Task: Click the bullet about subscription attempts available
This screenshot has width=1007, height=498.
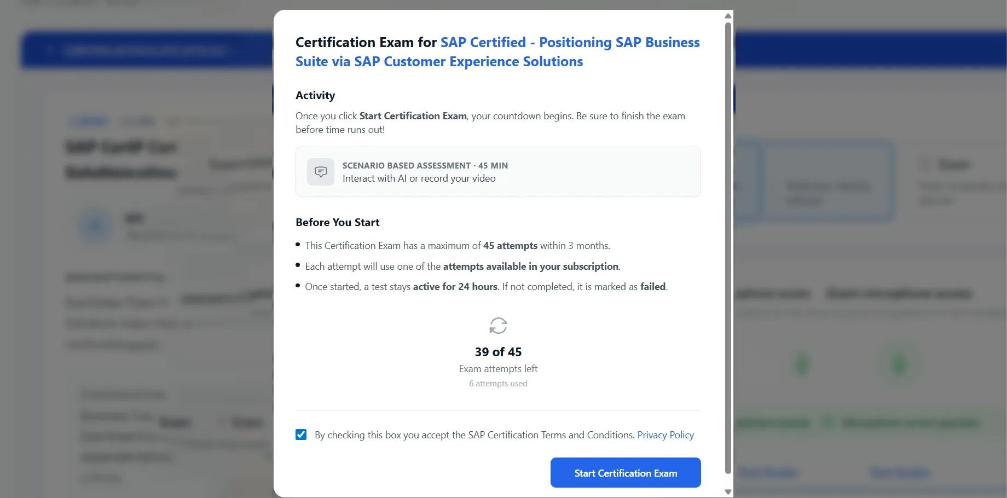Action: pyautogui.click(x=462, y=267)
